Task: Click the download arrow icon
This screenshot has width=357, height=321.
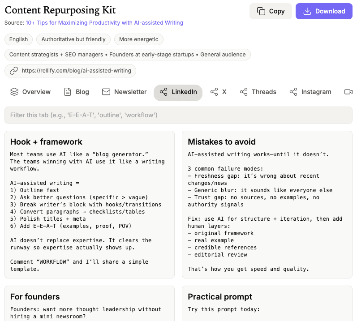Action: click(307, 11)
